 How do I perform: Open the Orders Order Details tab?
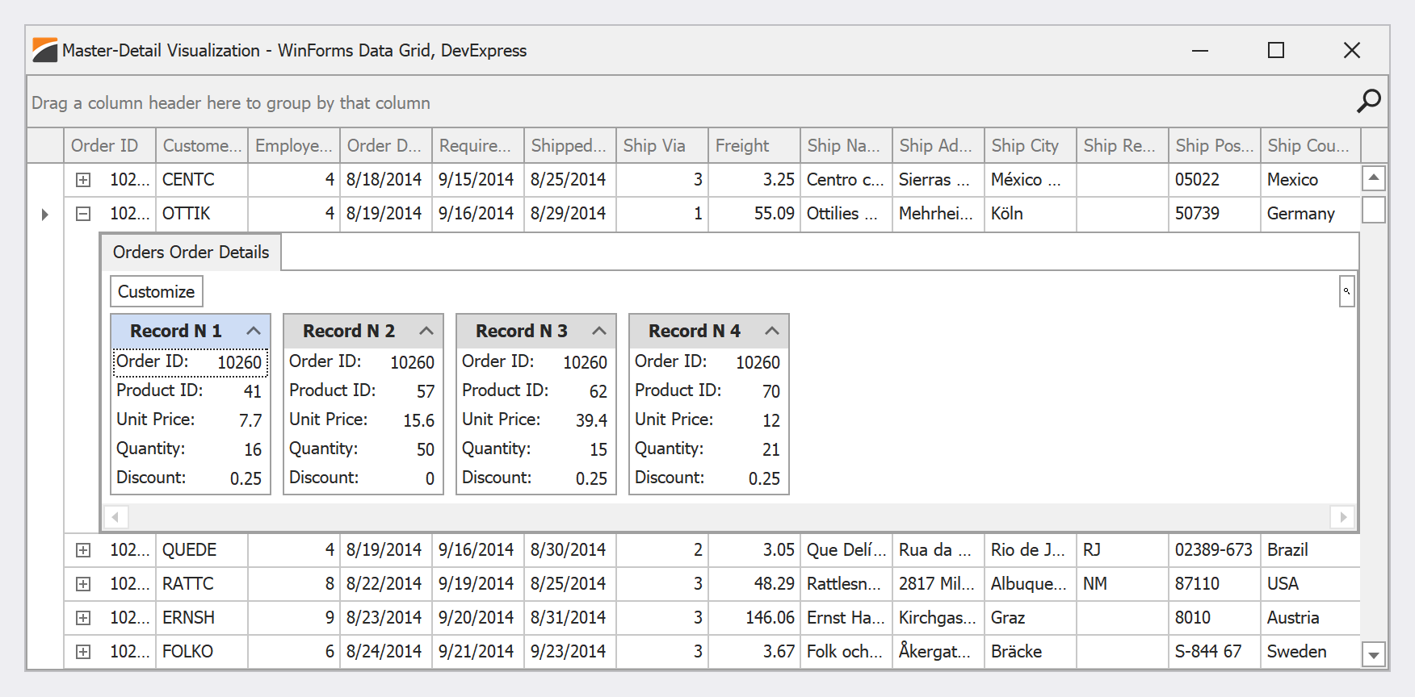(191, 253)
